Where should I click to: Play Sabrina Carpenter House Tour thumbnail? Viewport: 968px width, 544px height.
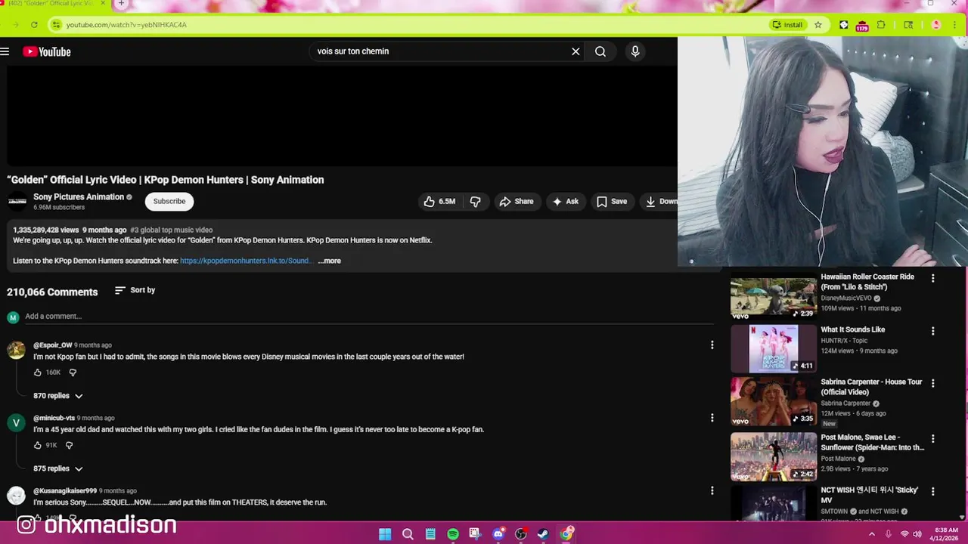point(774,402)
